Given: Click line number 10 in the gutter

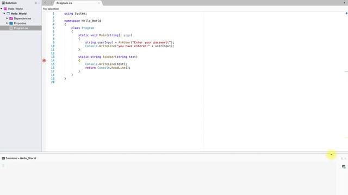Looking at the screenshot, I should tap(53, 46).
